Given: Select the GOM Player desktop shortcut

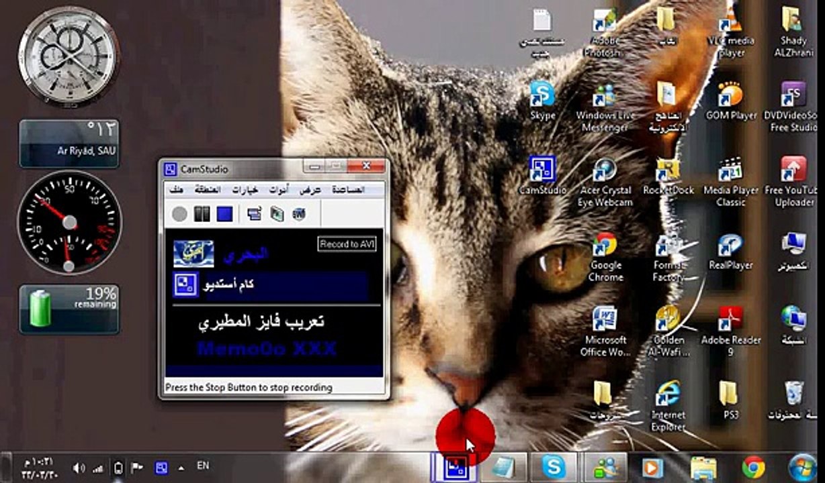Looking at the screenshot, I should pyautogui.click(x=731, y=101).
